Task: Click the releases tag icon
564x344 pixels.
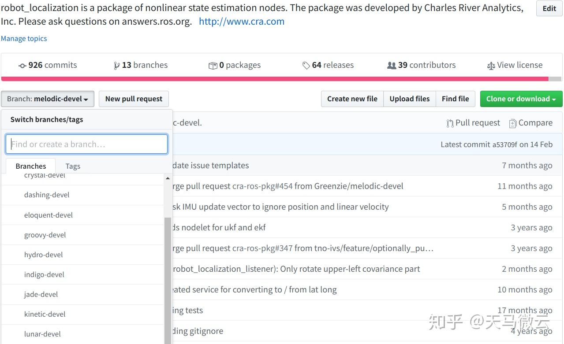Action: [x=306, y=66]
